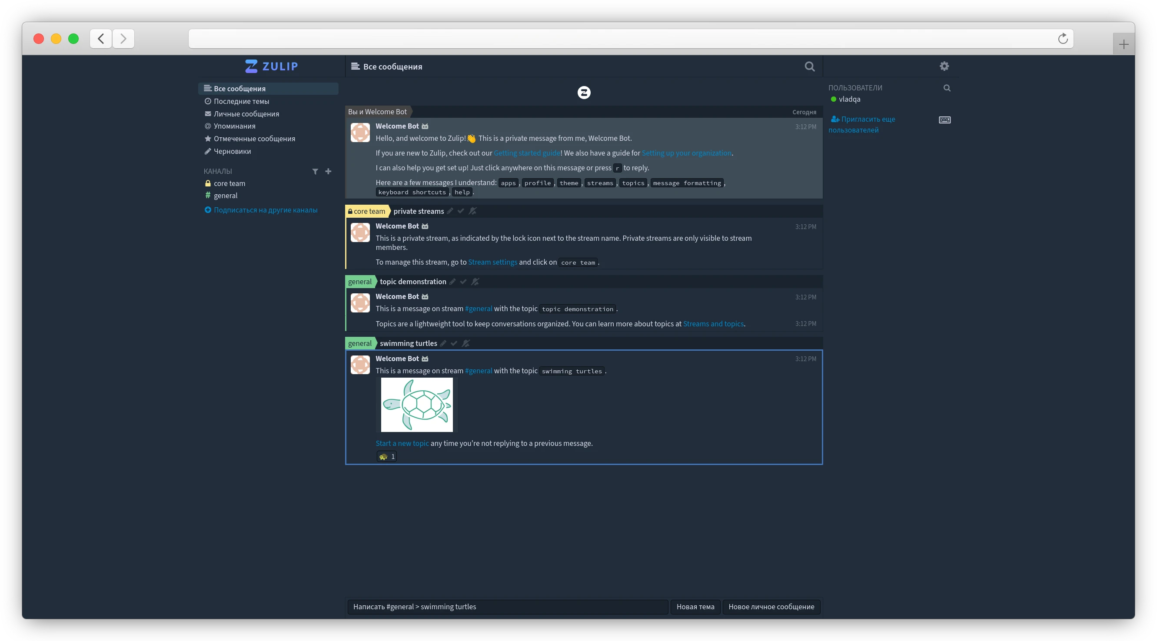The width and height of the screenshot is (1157, 641).
Task: Add a channel with plus icon
Action: [328, 171]
